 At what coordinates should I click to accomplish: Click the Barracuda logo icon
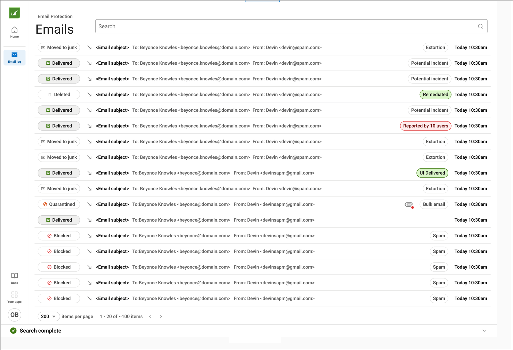pyautogui.click(x=14, y=13)
